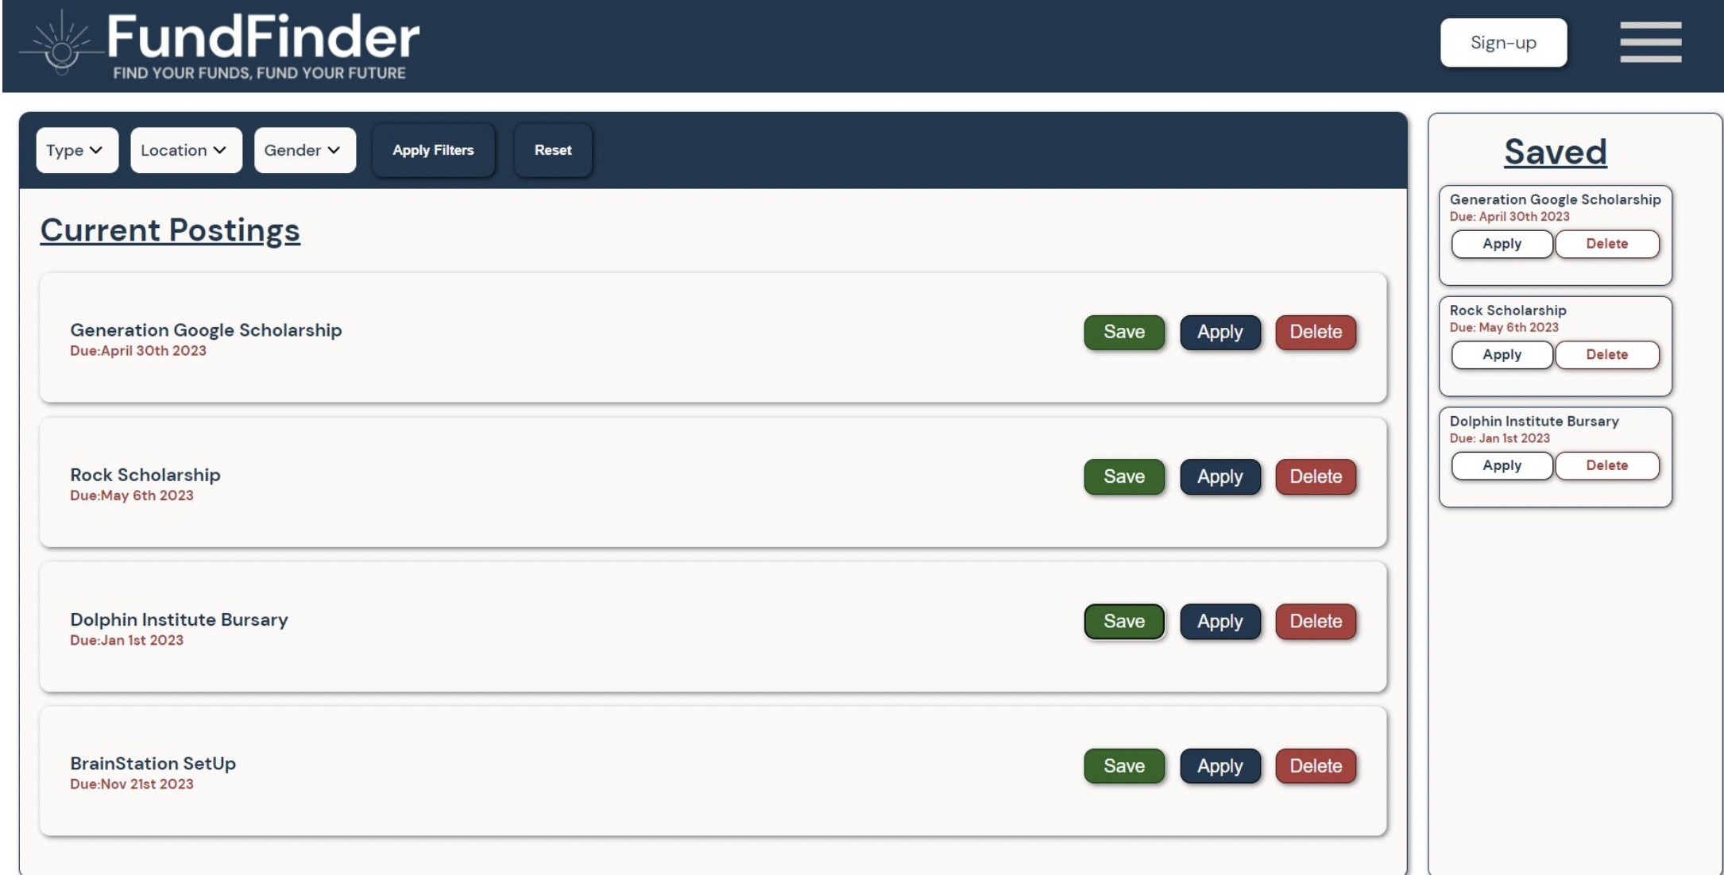
Task: Save the Generation Google Scholarship posting
Action: pos(1124,332)
